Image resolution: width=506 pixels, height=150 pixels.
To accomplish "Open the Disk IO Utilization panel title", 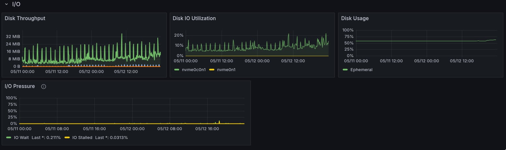I will tap(194, 19).
